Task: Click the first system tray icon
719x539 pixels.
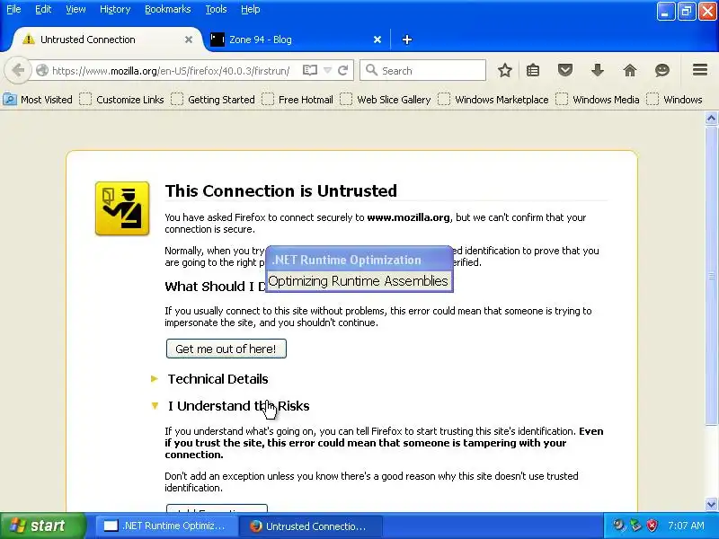Action: (x=618, y=526)
